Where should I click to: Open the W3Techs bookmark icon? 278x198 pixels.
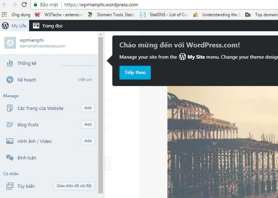click(38, 14)
